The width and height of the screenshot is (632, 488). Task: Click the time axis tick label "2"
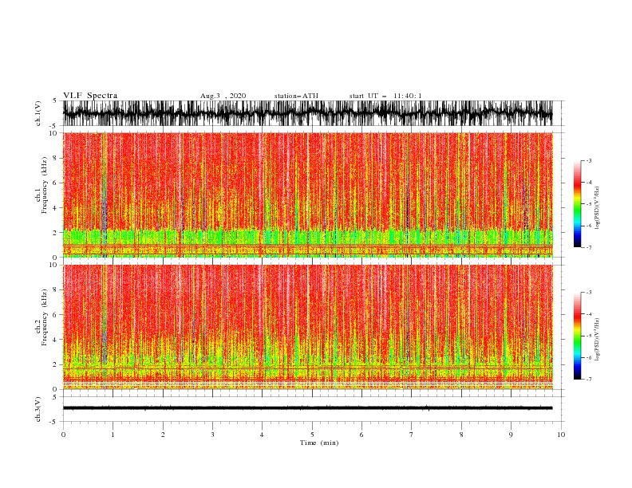163,435
